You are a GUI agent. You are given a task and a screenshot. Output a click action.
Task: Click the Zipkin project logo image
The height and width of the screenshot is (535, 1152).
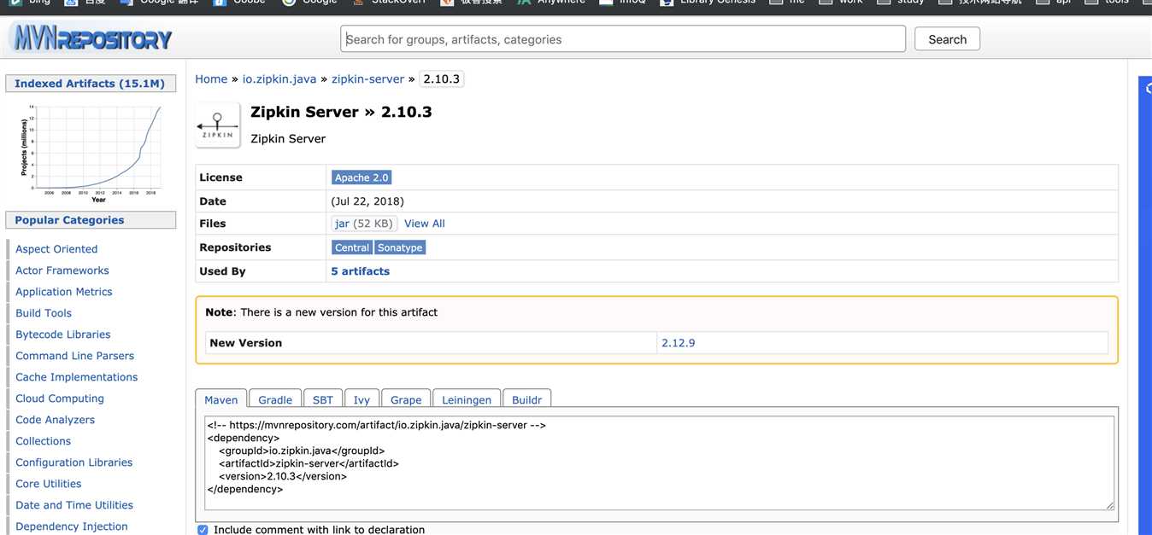tap(218, 125)
